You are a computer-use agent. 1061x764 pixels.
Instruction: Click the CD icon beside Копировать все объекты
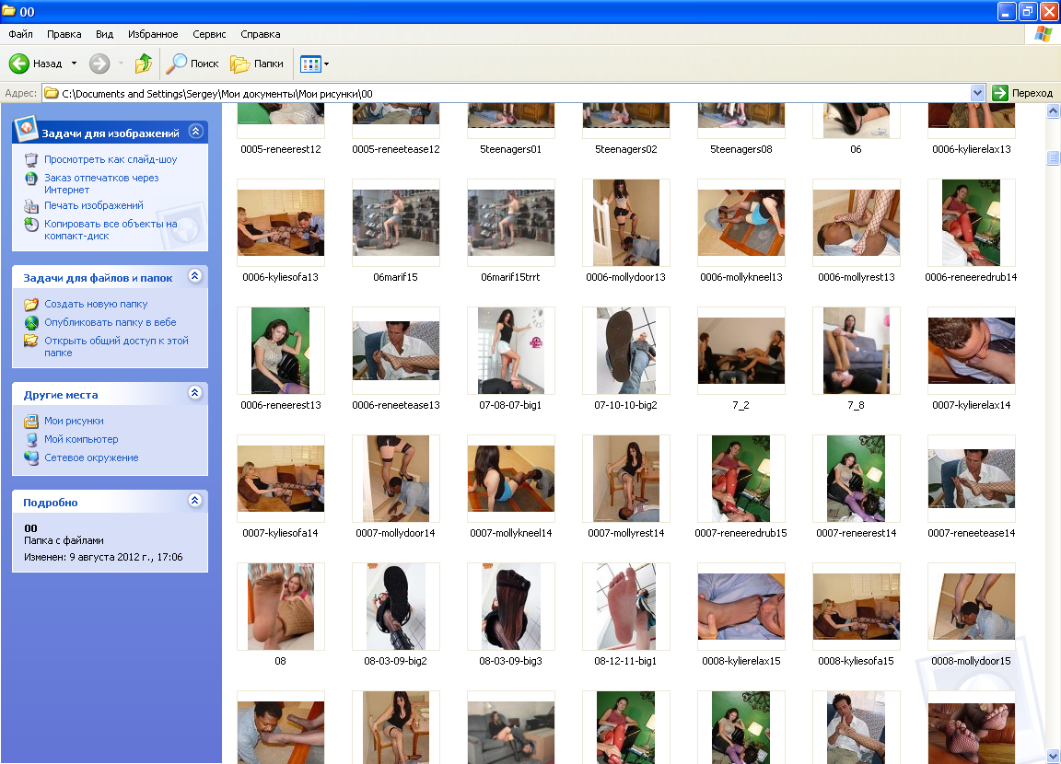(x=31, y=225)
